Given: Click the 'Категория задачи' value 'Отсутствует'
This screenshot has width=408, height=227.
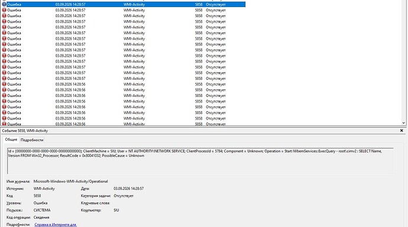Looking at the screenshot, I should click(x=124, y=196).
